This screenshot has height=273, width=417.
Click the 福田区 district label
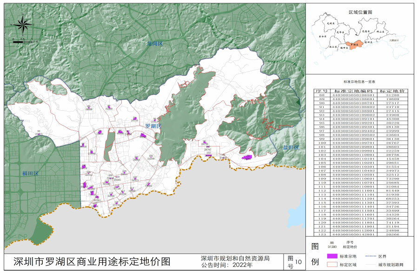click(x=29, y=173)
